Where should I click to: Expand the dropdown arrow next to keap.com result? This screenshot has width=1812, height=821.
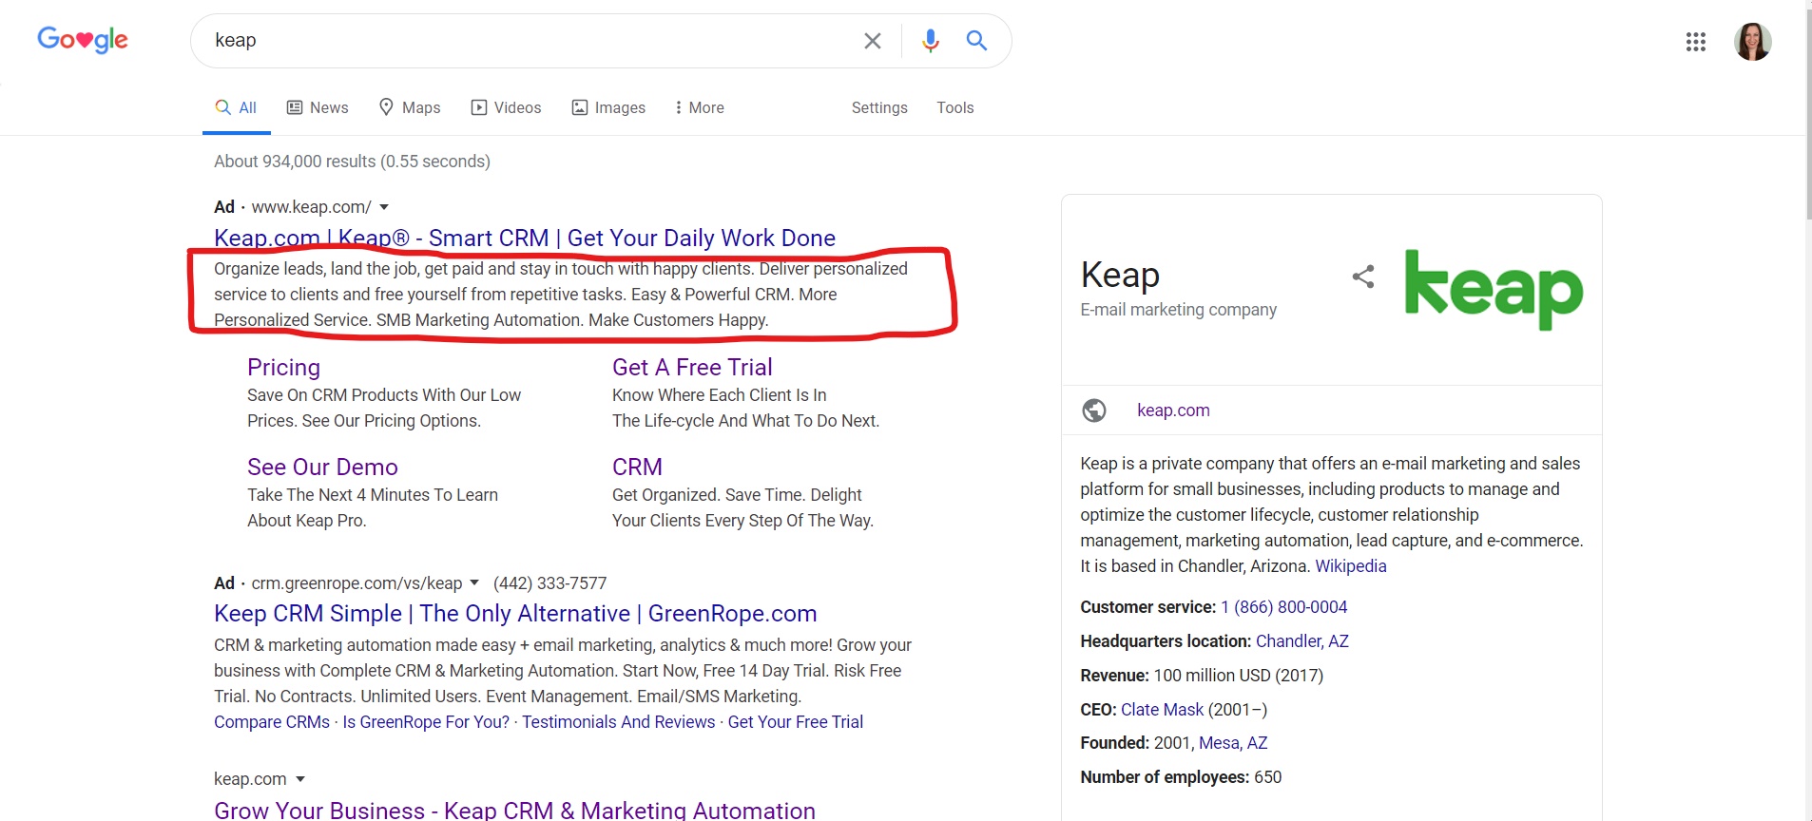pyautogui.click(x=300, y=779)
